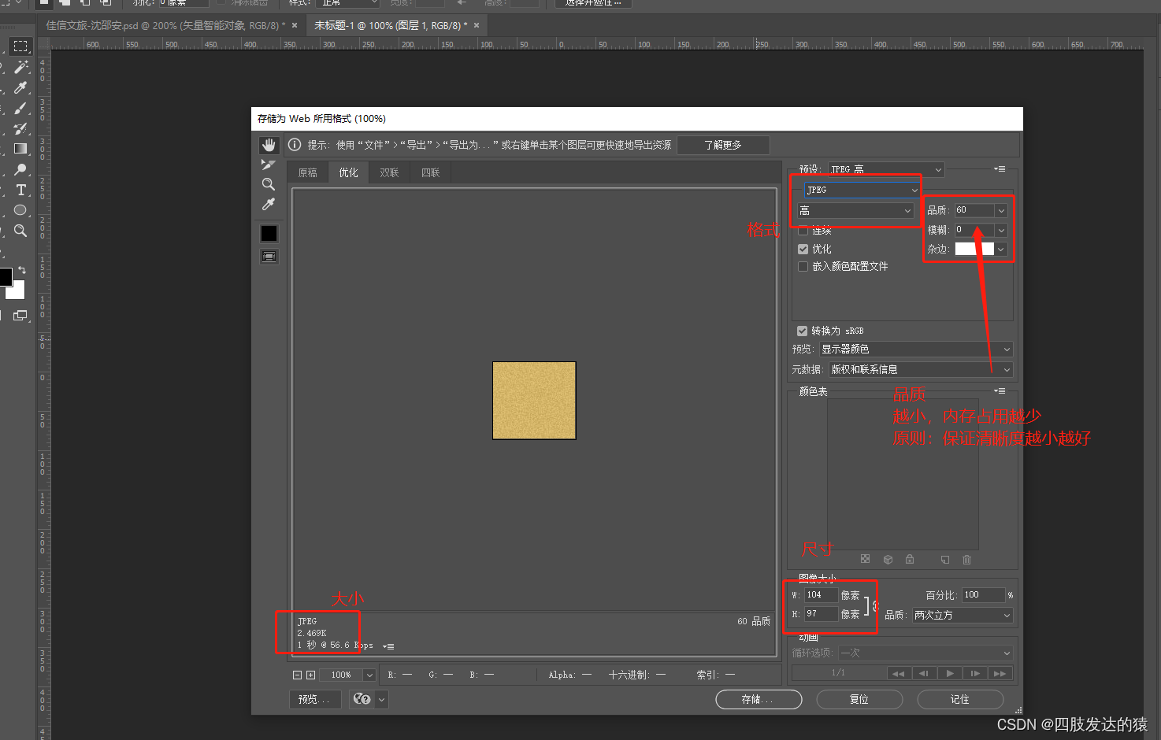The width and height of the screenshot is (1161, 740).
Task: Select the Brush tool in Photoshop toolbar
Action: [x=20, y=108]
